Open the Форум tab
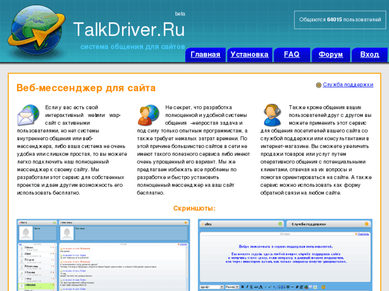The height and width of the screenshot is (291, 389). click(331, 54)
